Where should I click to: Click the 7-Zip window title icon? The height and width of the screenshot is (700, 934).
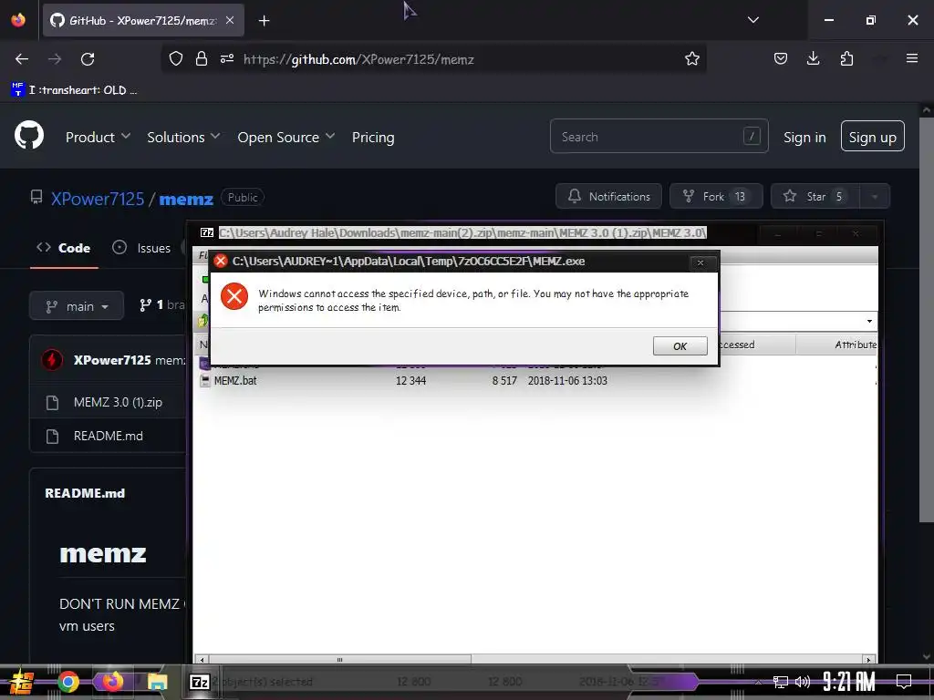click(x=207, y=232)
